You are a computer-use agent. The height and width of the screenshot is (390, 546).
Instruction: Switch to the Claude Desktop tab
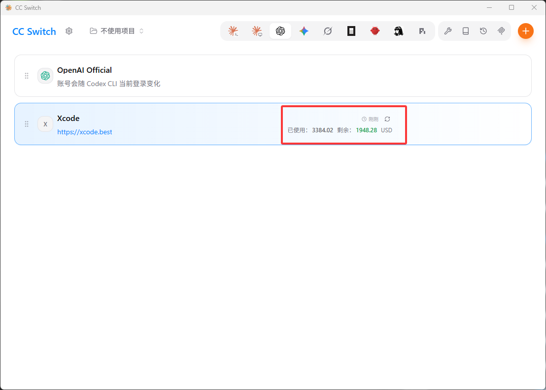(257, 31)
